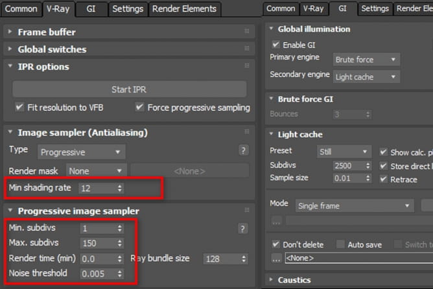Click the Noise threshold value field
Image resolution: width=433 pixels, height=289 pixels.
coord(97,273)
